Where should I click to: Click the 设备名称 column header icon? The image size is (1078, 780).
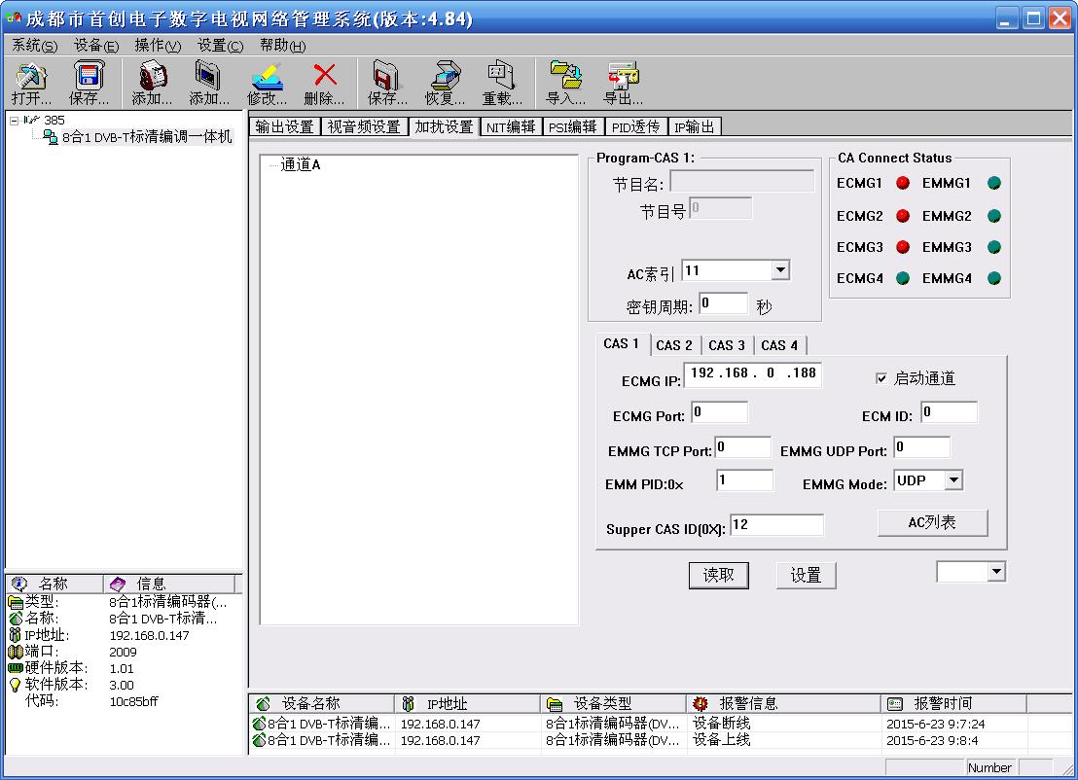[263, 704]
